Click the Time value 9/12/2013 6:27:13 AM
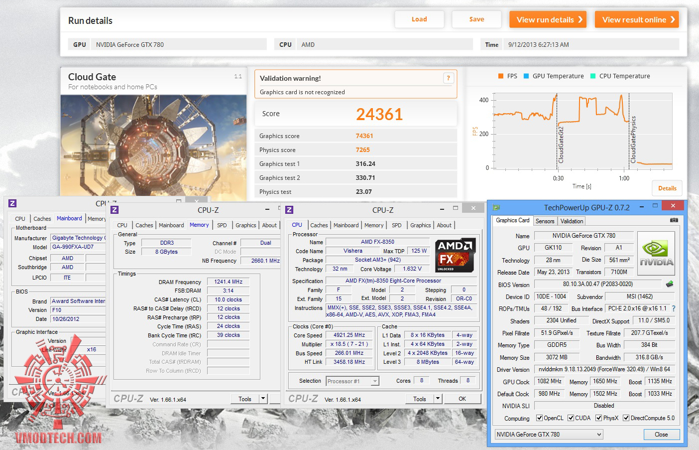Image resolution: width=699 pixels, height=450 pixels. tap(538, 45)
